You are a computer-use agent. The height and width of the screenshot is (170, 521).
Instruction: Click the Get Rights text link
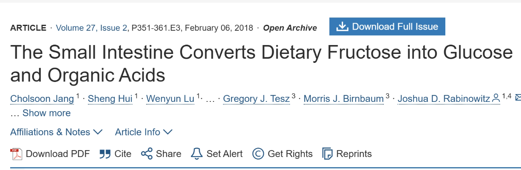pos(290,154)
